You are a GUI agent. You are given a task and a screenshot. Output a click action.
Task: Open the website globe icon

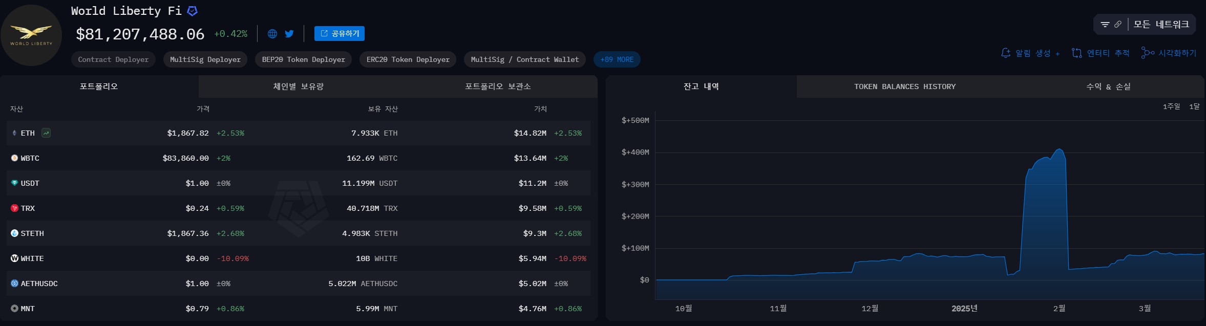click(x=272, y=34)
